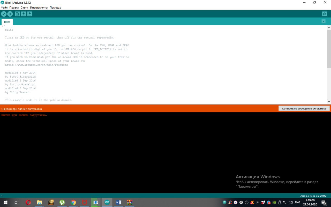Open File Explorer from taskbar
331x207 pixels.
click(x=39, y=202)
